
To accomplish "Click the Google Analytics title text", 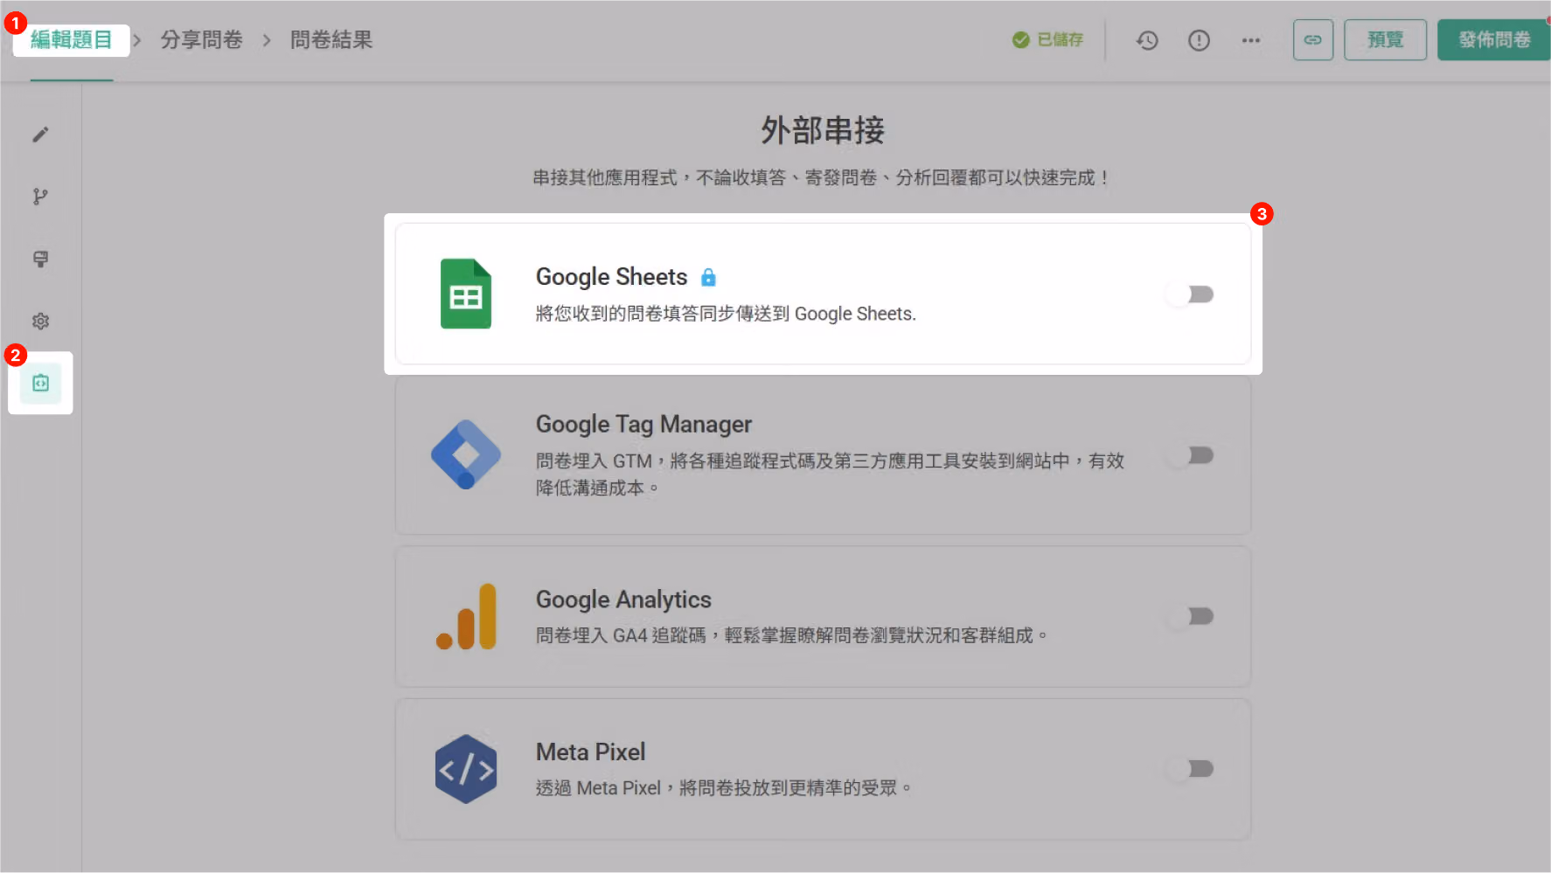I will click(623, 599).
